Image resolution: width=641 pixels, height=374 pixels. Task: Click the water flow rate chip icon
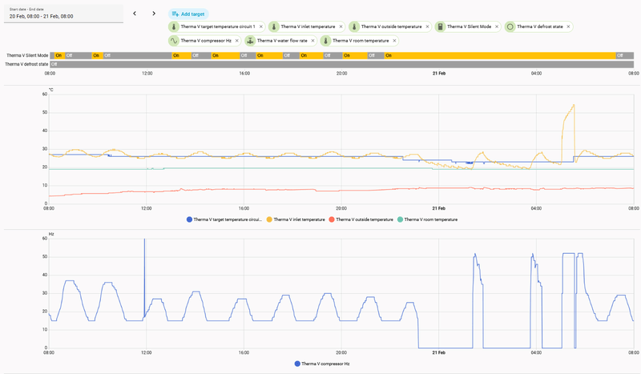click(250, 41)
